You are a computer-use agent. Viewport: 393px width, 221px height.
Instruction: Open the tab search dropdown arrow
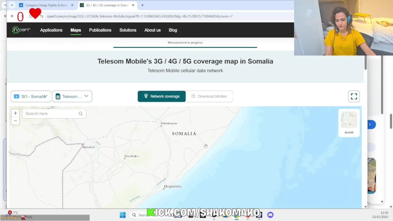tap(12, 5)
